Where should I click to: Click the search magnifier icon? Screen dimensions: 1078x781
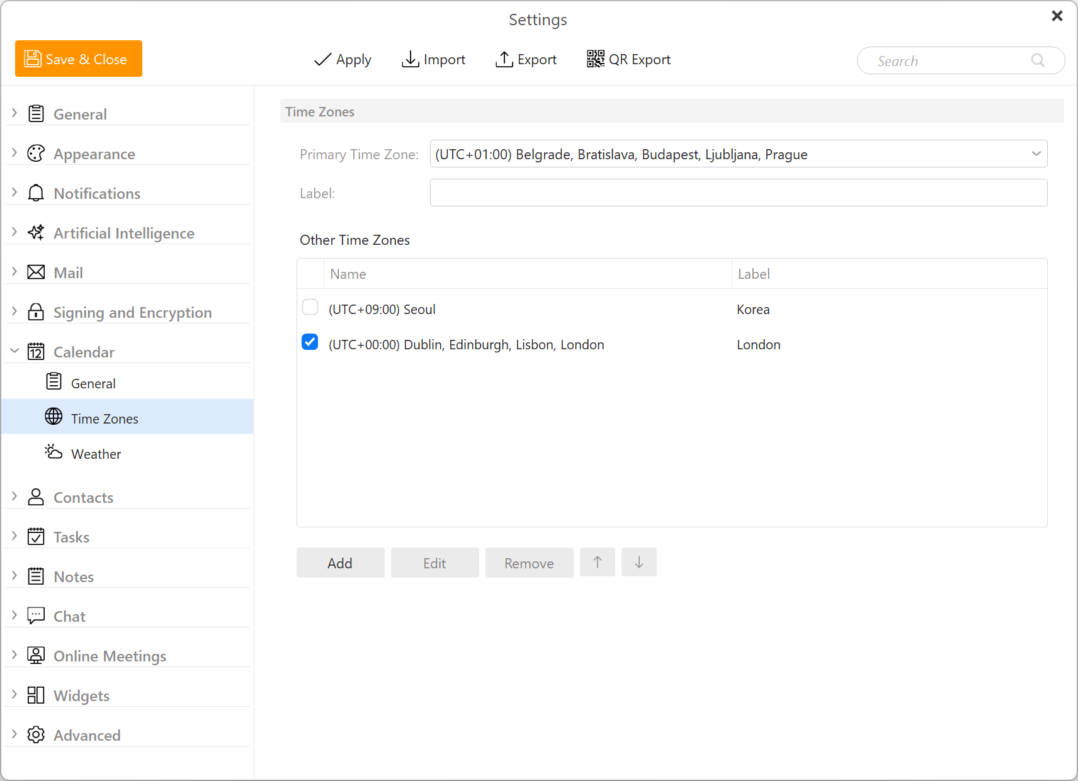tap(1038, 60)
